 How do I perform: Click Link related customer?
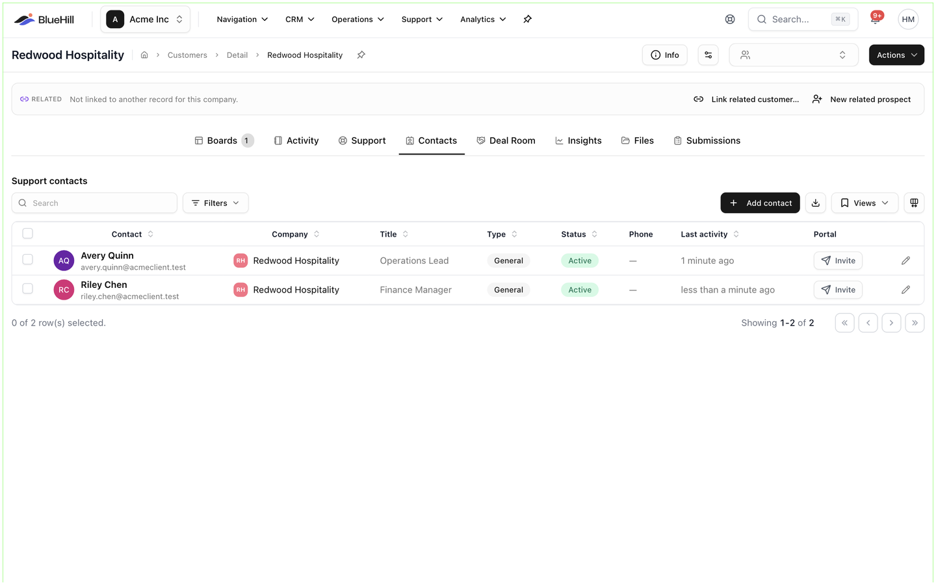click(746, 99)
